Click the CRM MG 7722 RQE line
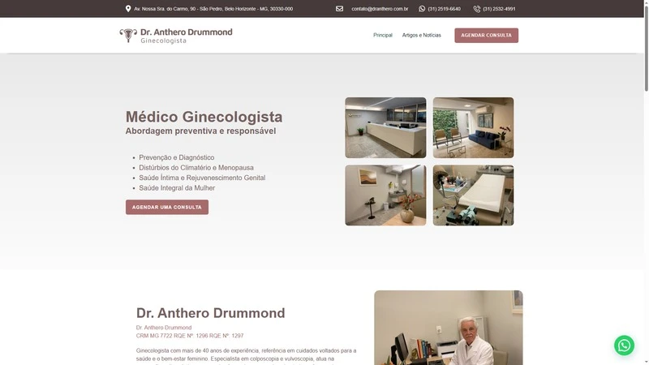This screenshot has height=365, width=649. pos(190,336)
